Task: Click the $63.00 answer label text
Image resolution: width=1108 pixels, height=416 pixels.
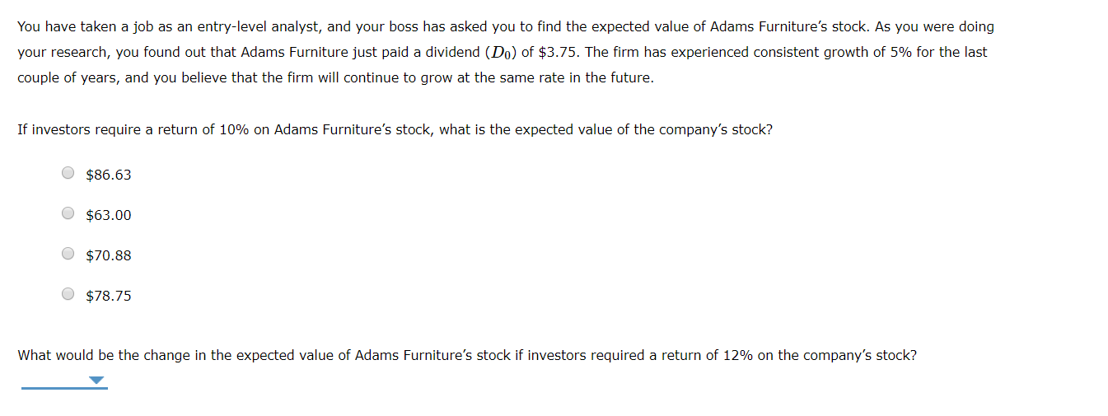Action: pyautogui.click(x=109, y=215)
